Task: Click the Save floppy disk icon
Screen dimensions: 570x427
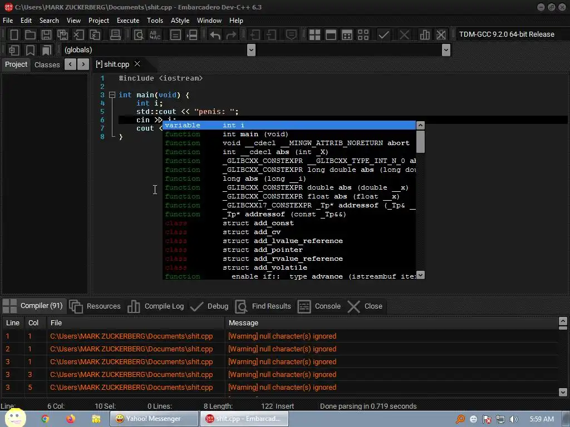Action: click(46, 35)
